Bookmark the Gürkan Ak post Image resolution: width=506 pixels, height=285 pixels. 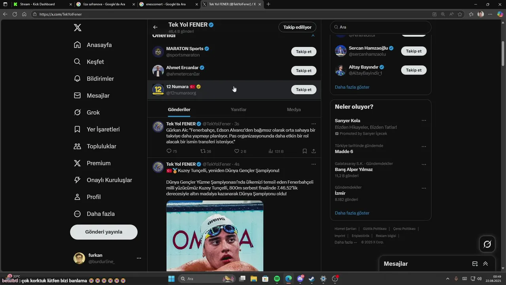click(305, 151)
